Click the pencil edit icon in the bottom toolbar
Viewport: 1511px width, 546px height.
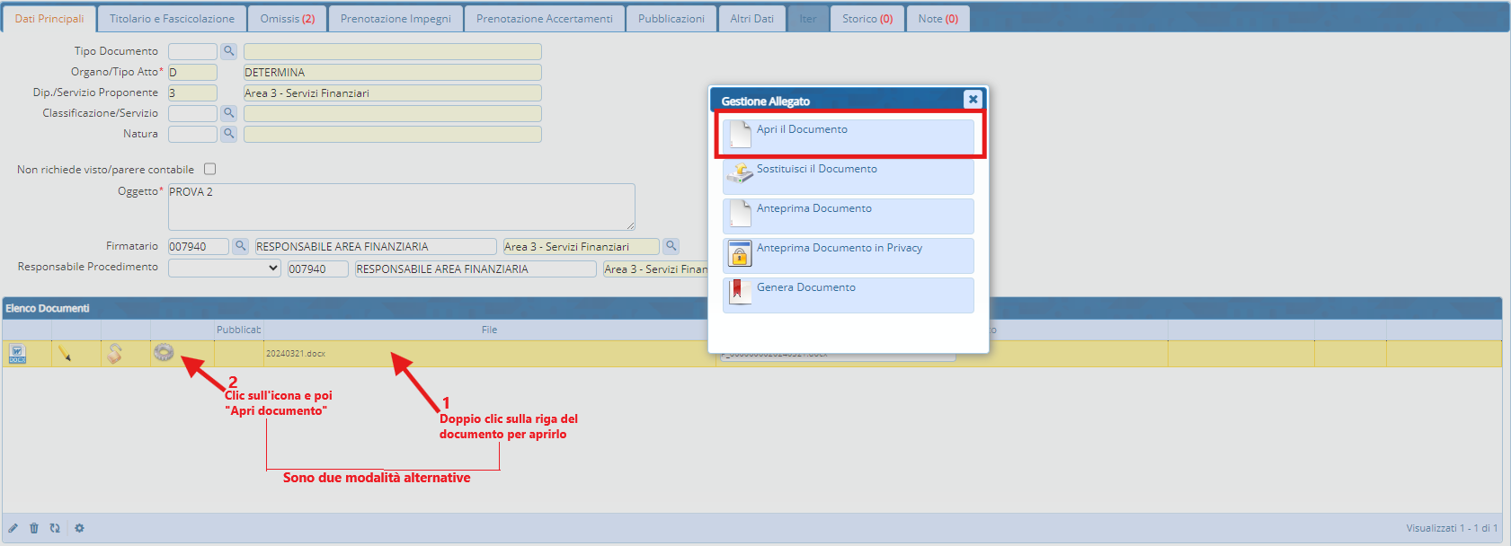(13, 528)
